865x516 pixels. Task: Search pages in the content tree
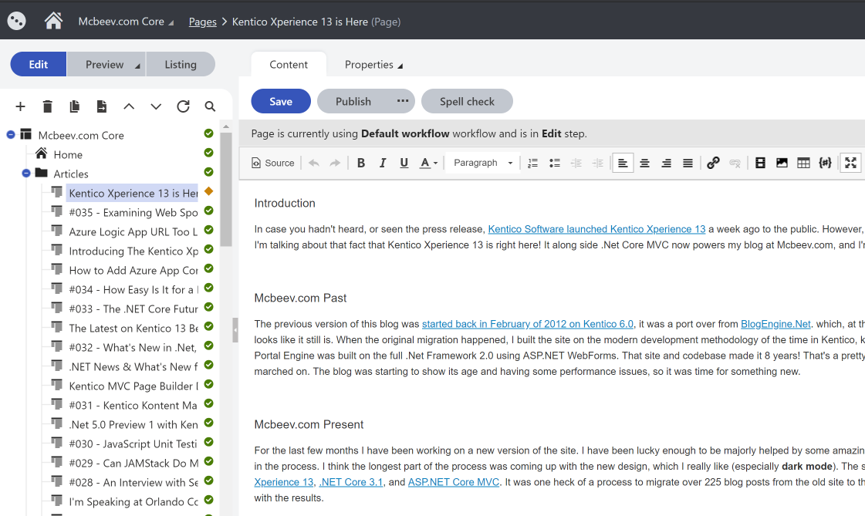[x=210, y=106]
